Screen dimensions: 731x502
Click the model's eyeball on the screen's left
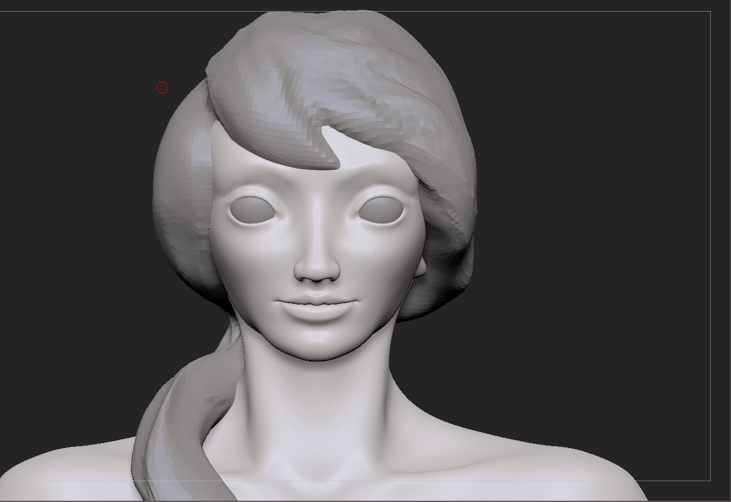pyautogui.click(x=252, y=210)
